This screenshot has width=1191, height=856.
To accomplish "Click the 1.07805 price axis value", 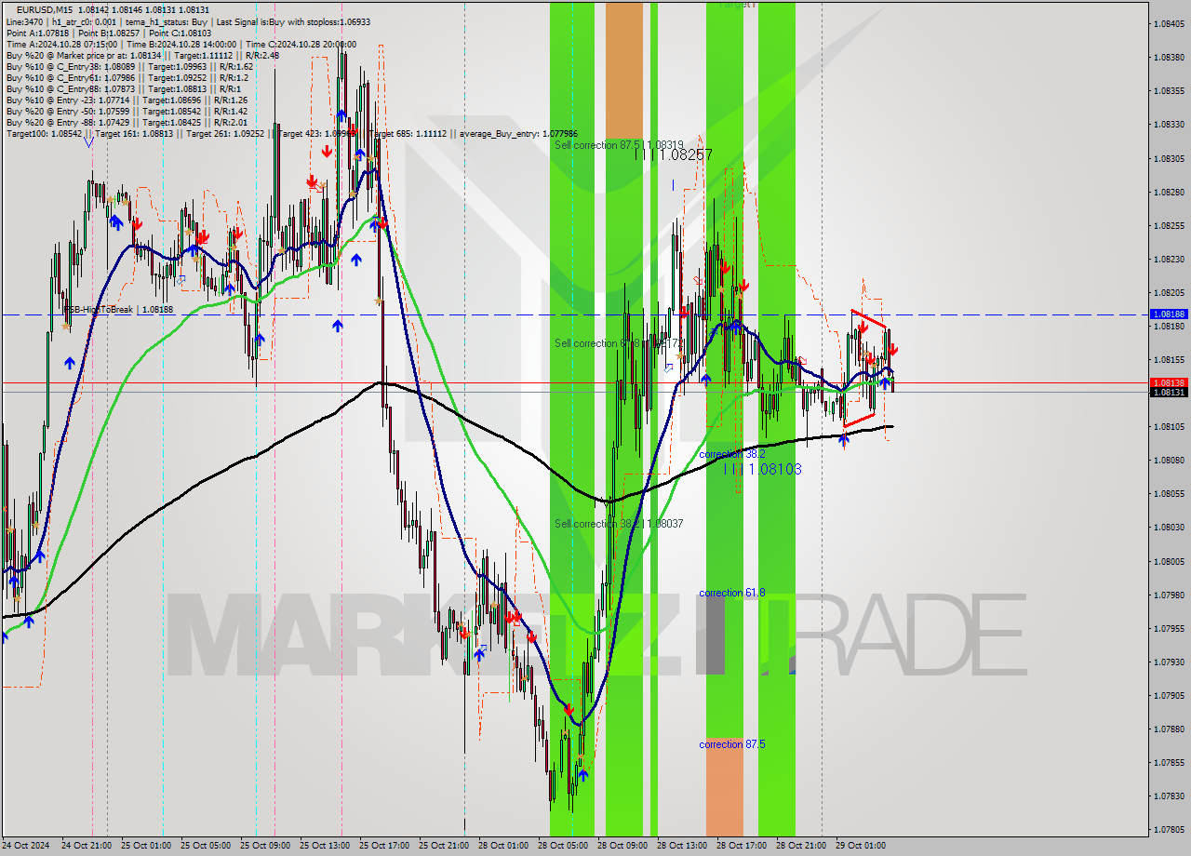I will 1170,830.
